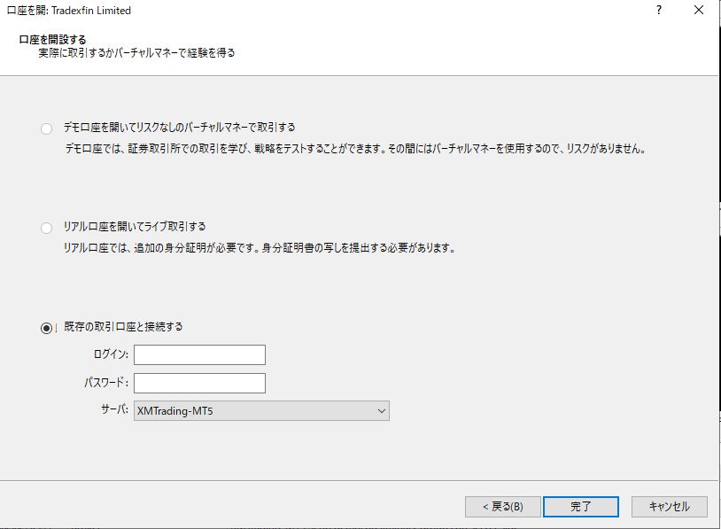
Task: Click the リアル口座を開いてライブ取引する label text
Action: pyautogui.click(x=135, y=227)
